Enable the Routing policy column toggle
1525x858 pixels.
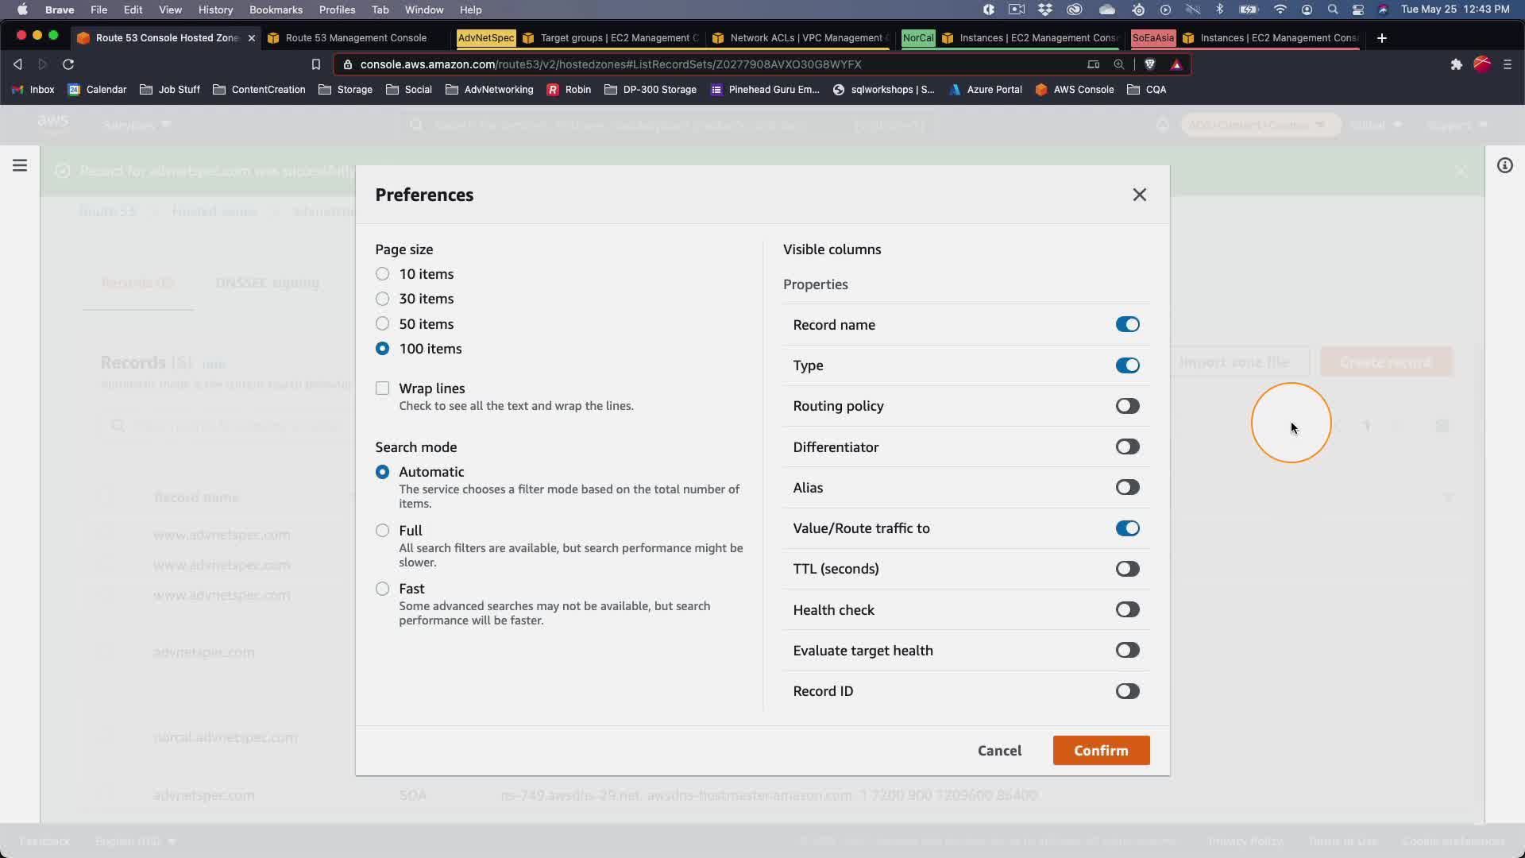[1127, 406]
